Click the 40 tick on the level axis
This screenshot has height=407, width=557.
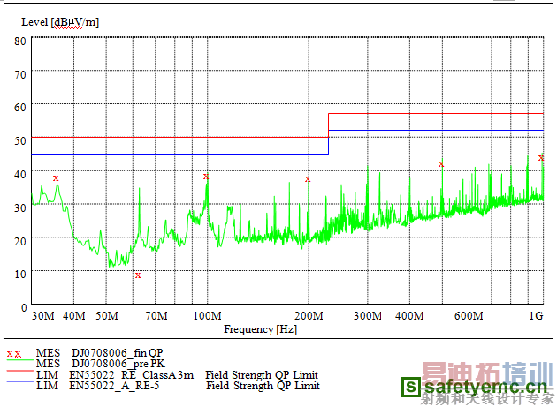click(20, 174)
